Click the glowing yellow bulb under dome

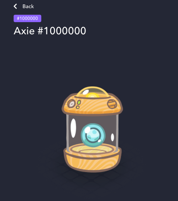pos(93,95)
